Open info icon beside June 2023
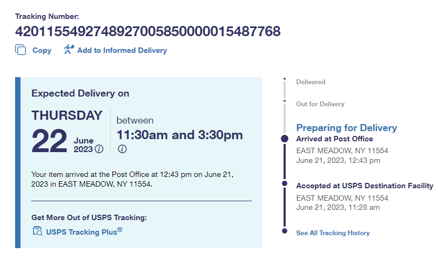Screen dimensions: 438x260 99,149
